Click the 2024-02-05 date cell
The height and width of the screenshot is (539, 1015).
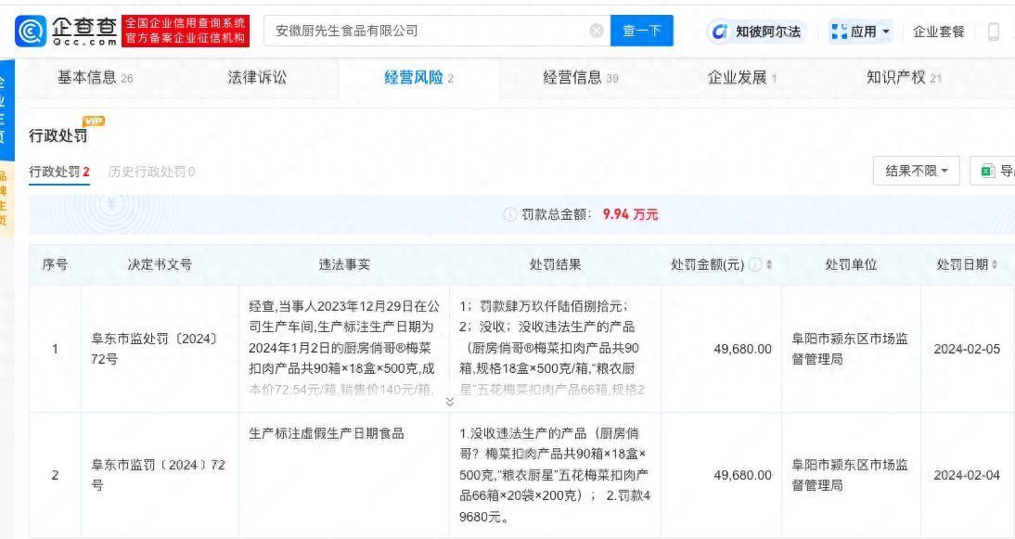tap(967, 349)
